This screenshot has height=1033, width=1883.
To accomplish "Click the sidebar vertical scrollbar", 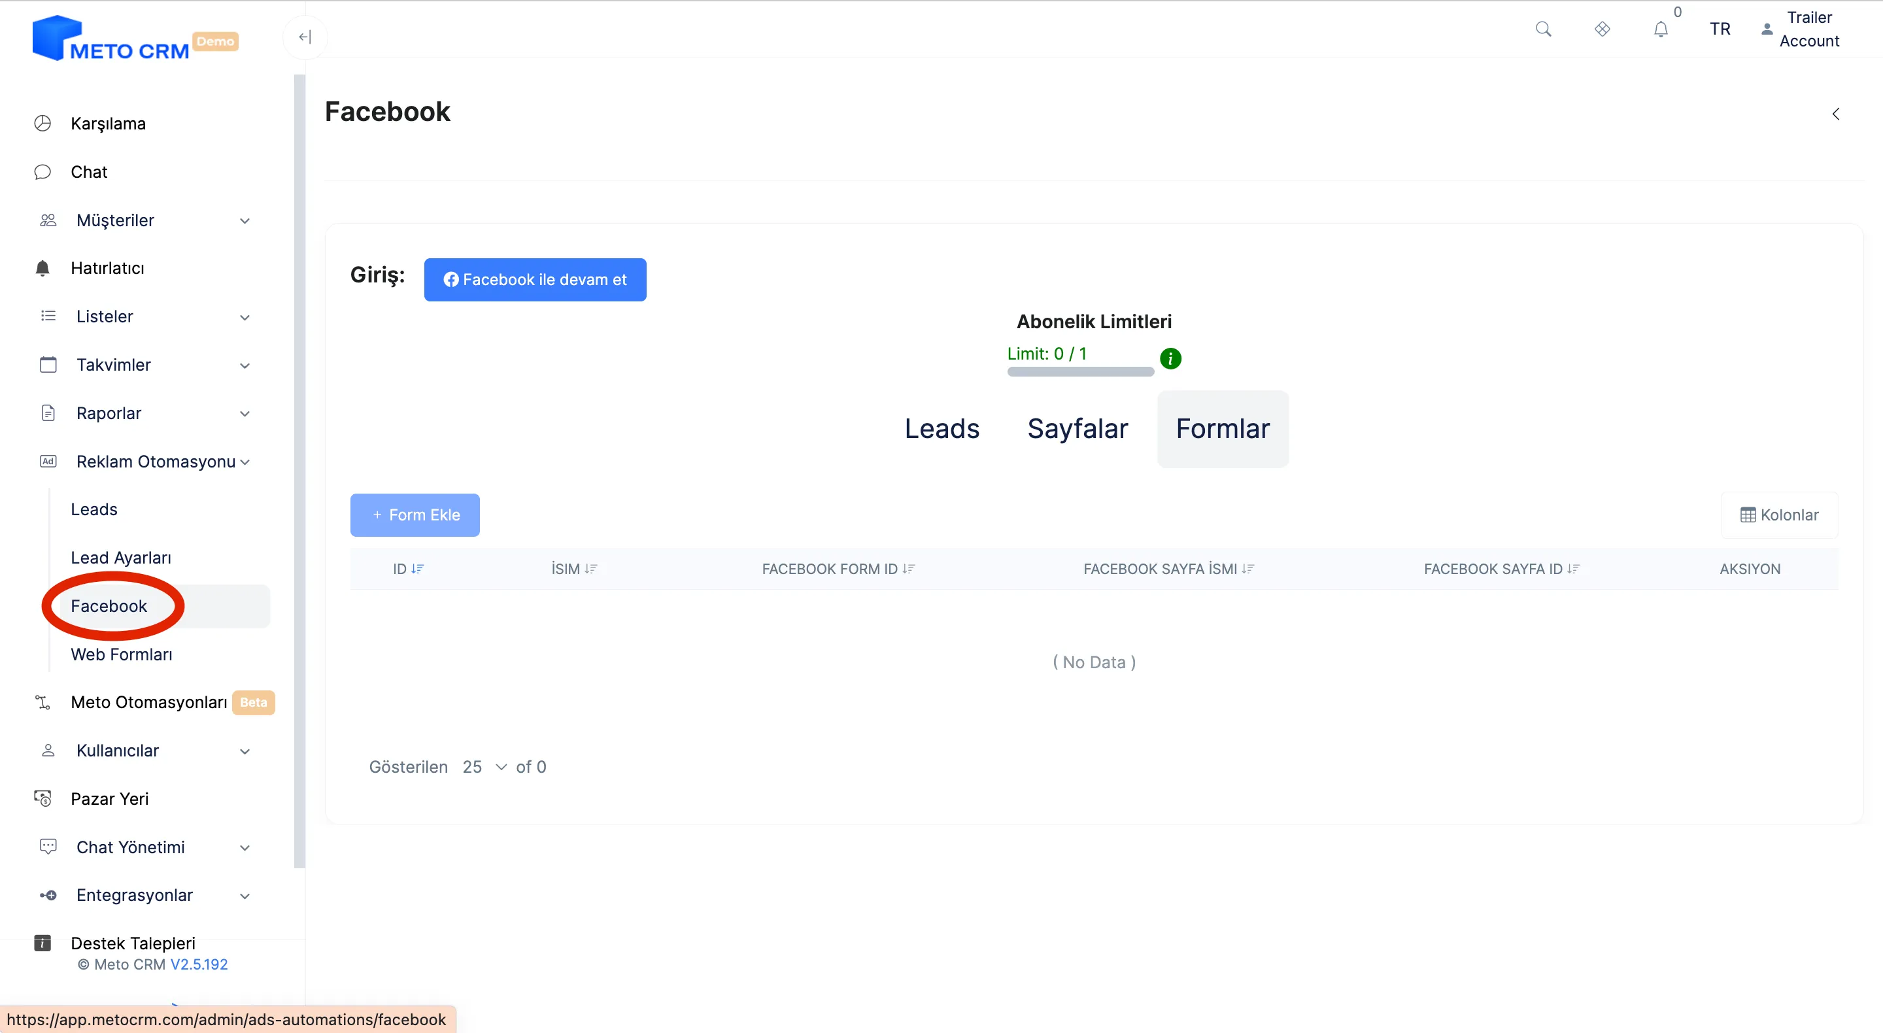I will 299,471.
